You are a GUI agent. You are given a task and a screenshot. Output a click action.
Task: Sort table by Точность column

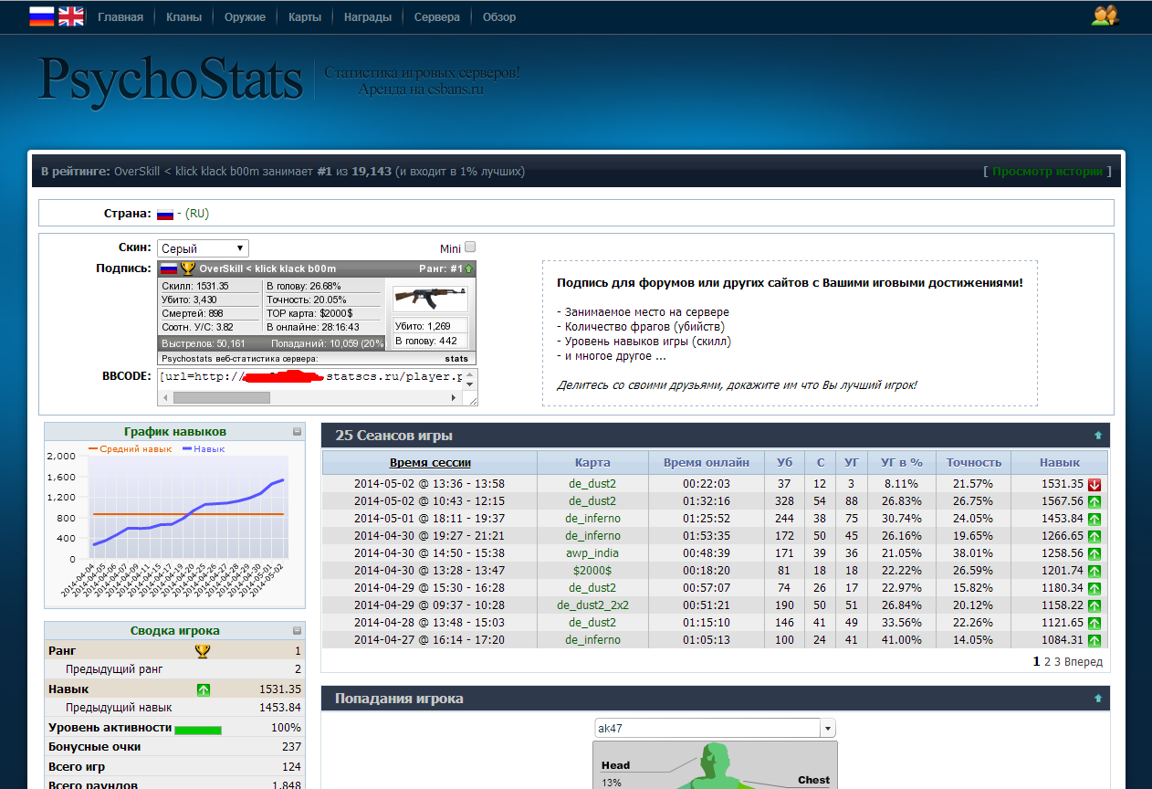pos(974,462)
